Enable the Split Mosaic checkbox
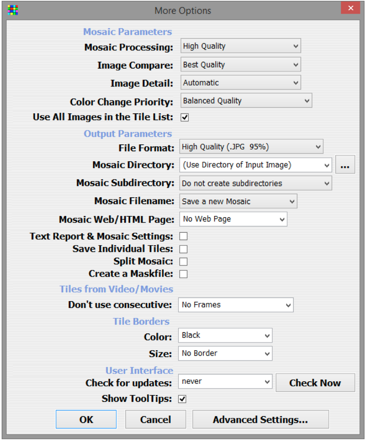This screenshot has height=440, width=367. tap(183, 261)
